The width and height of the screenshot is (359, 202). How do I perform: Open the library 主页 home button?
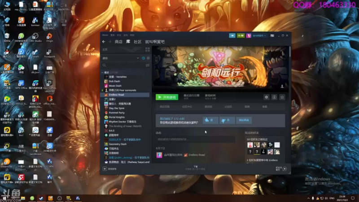tap(122, 49)
